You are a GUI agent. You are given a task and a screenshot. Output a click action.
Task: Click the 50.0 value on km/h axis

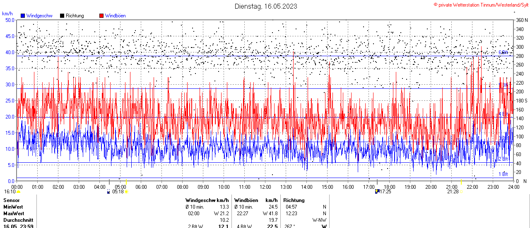10,20
